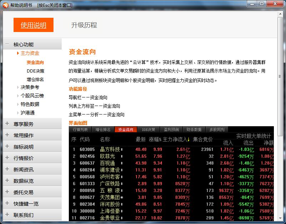Click the 百视通 stock name
Image resolution: width=286 pixels, height=224 pixels.
107,163
